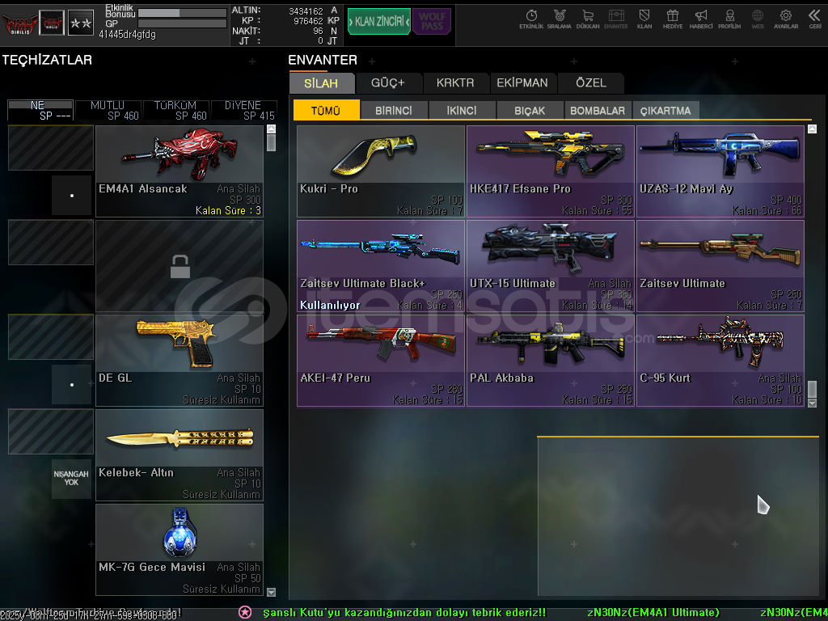Open the PROFİLİM profile icon
The image size is (828, 621).
[x=729, y=19]
